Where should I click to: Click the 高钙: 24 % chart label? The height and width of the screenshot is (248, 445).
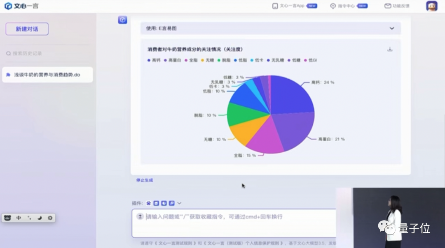click(323, 83)
